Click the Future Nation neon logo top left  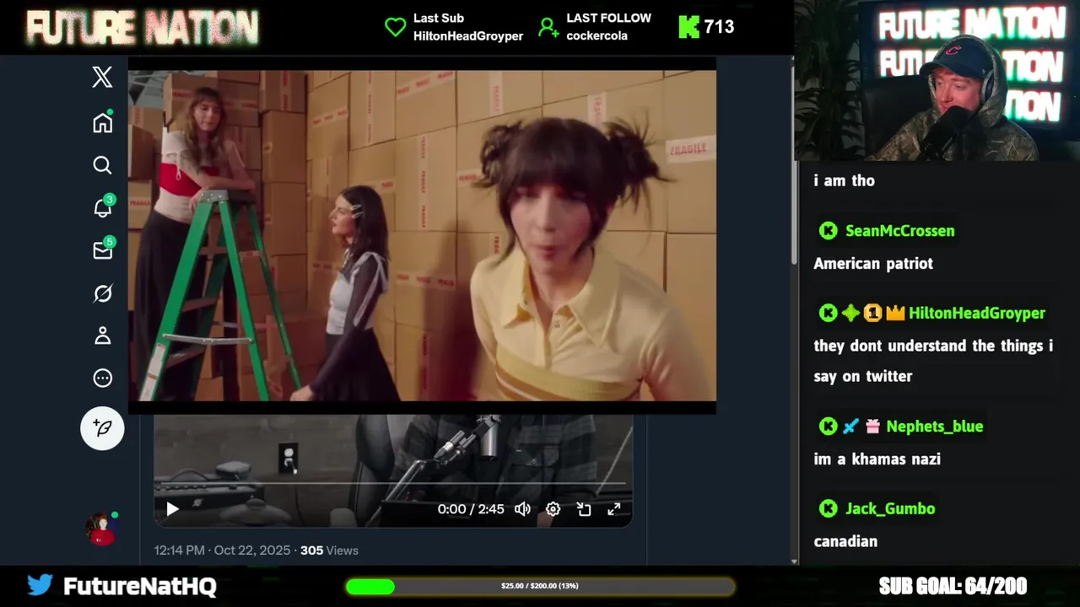(142, 28)
